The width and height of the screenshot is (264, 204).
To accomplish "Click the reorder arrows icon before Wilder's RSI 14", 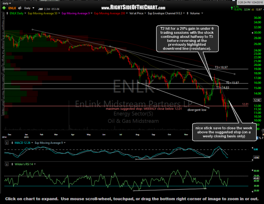I will click(12, 164).
